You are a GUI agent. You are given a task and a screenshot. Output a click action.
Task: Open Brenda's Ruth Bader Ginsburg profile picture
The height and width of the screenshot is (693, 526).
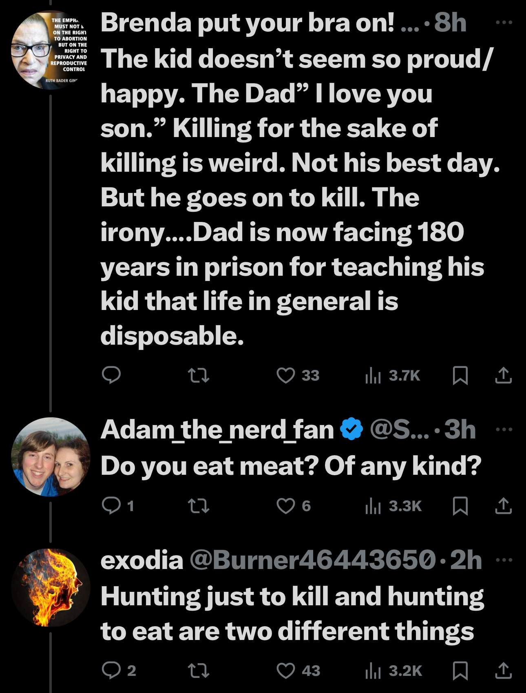[x=51, y=50]
